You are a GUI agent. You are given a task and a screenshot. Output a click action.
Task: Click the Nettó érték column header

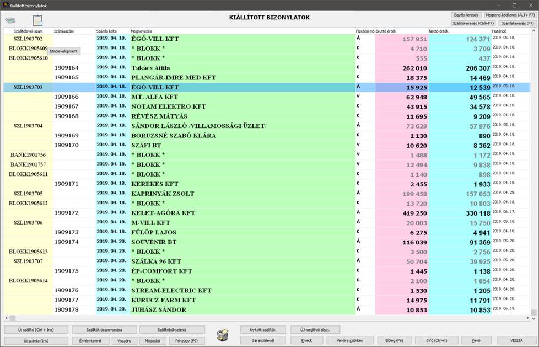(x=460, y=31)
